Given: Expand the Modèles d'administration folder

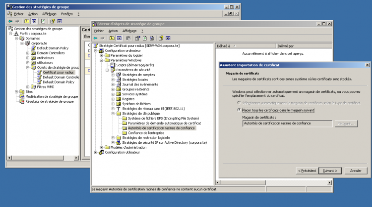Looking at the screenshot, I should tap(101, 147).
